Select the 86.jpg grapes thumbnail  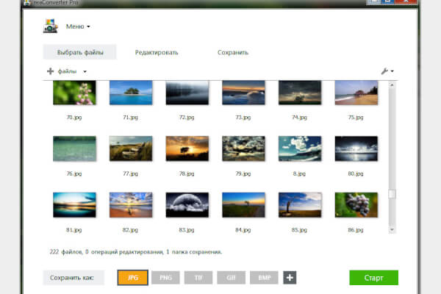point(356,205)
